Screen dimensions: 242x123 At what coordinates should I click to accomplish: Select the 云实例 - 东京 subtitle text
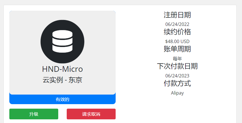pos(62,80)
